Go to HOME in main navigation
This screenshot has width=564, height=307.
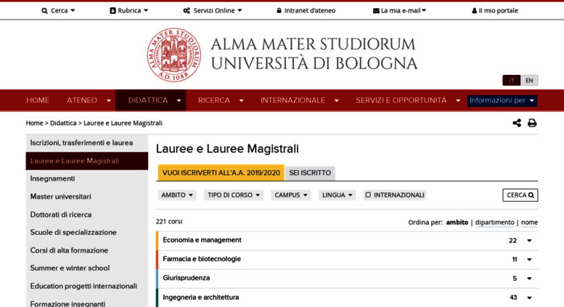point(38,100)
